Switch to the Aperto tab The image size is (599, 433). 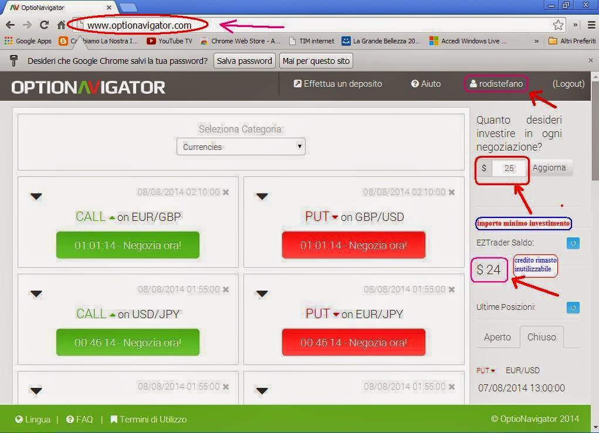click(x=497, y=337)
